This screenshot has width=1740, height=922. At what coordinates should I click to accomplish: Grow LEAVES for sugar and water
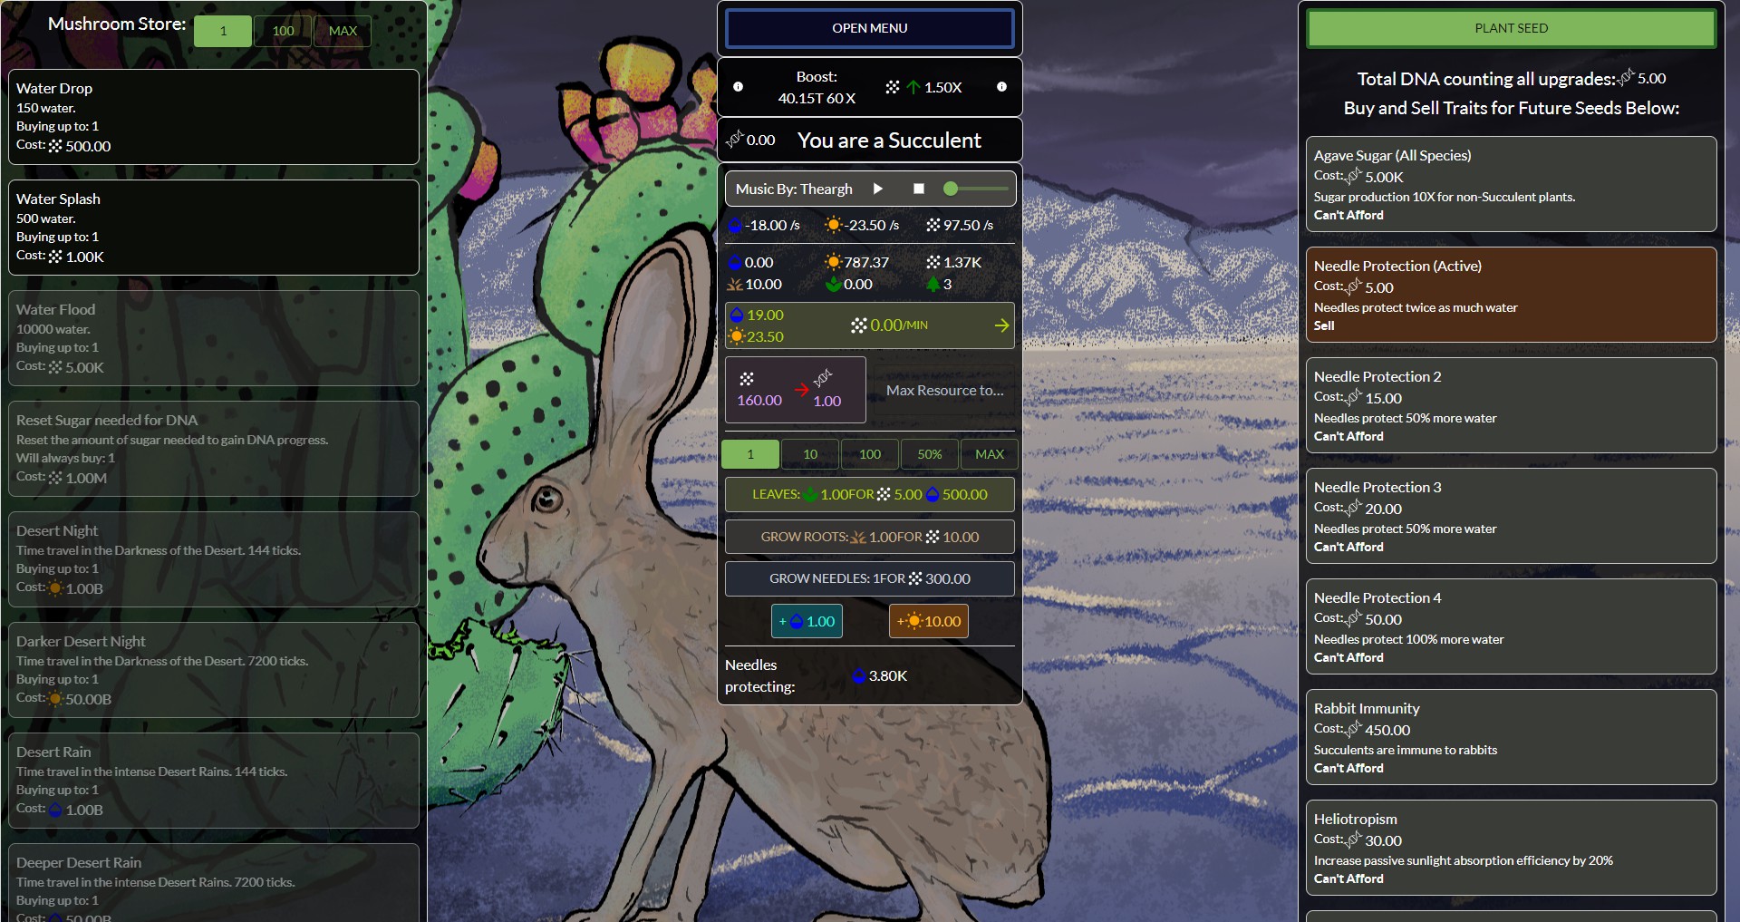click(870, 494)
